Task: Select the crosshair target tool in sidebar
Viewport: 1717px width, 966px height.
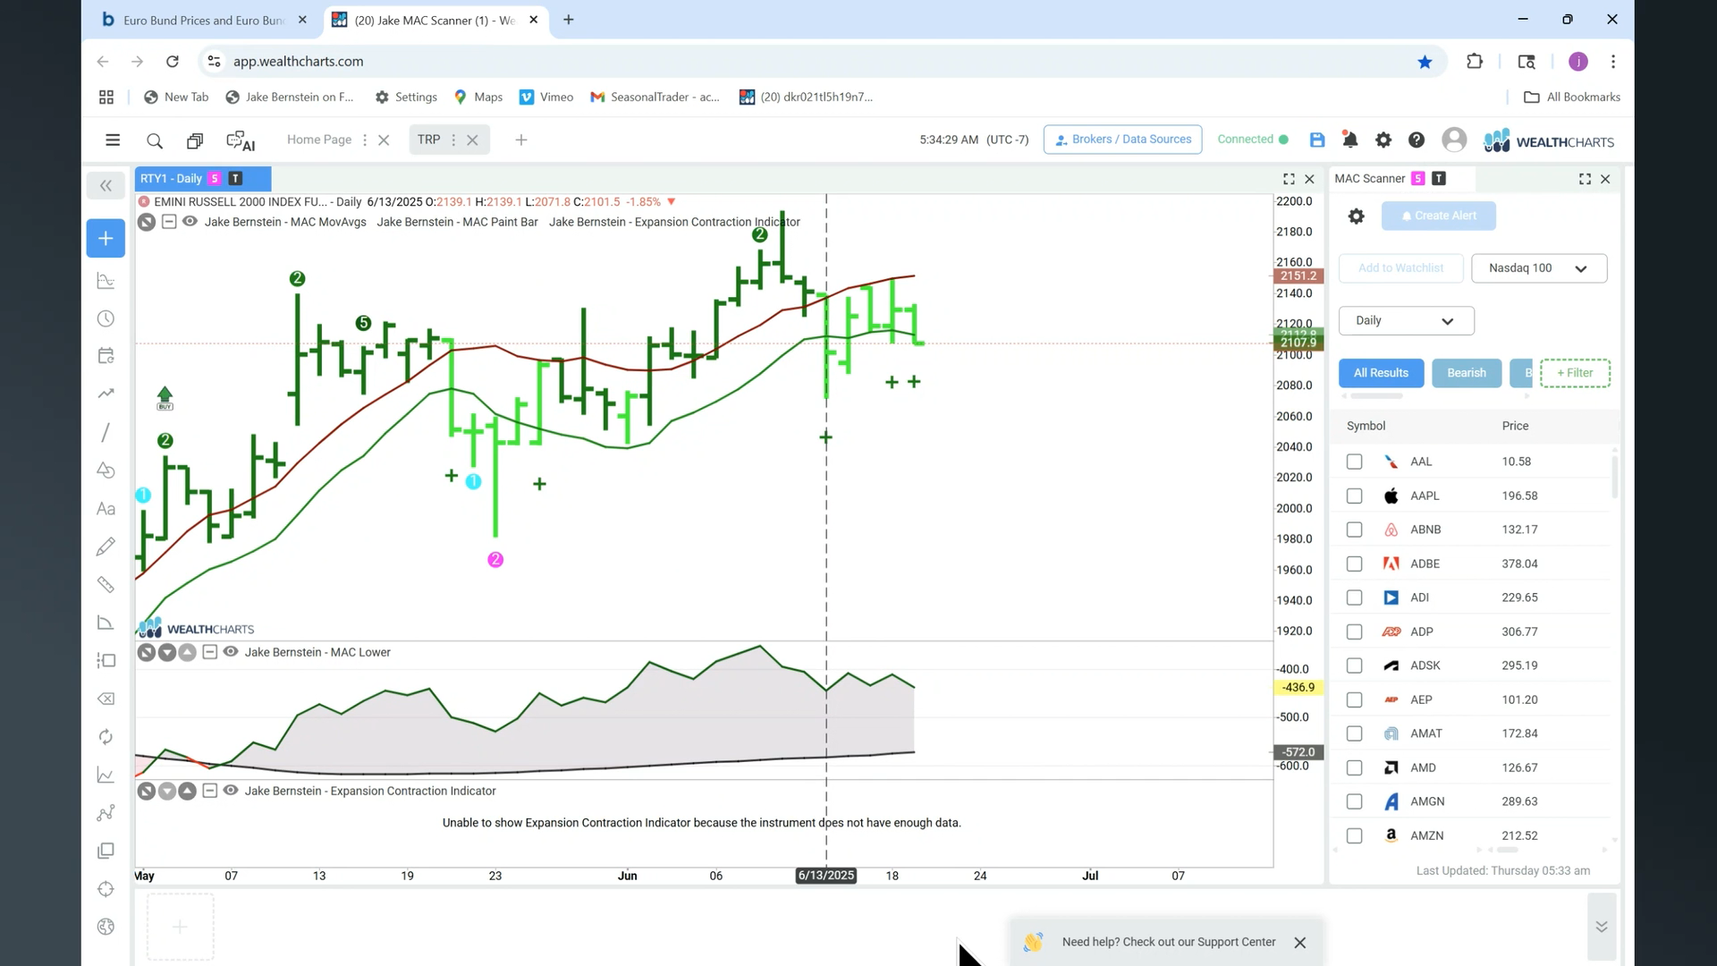Action: pos(106,889)
